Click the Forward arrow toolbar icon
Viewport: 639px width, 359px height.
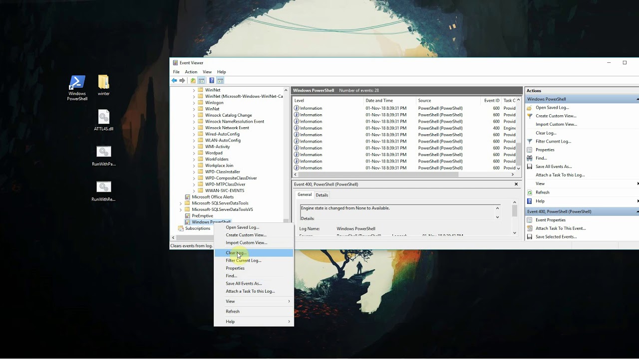click(x=182, y=80)
